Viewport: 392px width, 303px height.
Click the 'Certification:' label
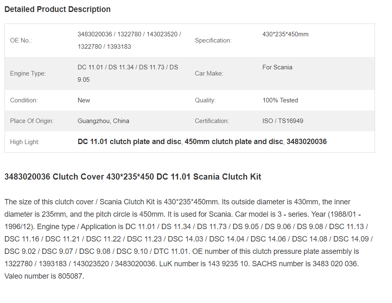tap(212, 121)
